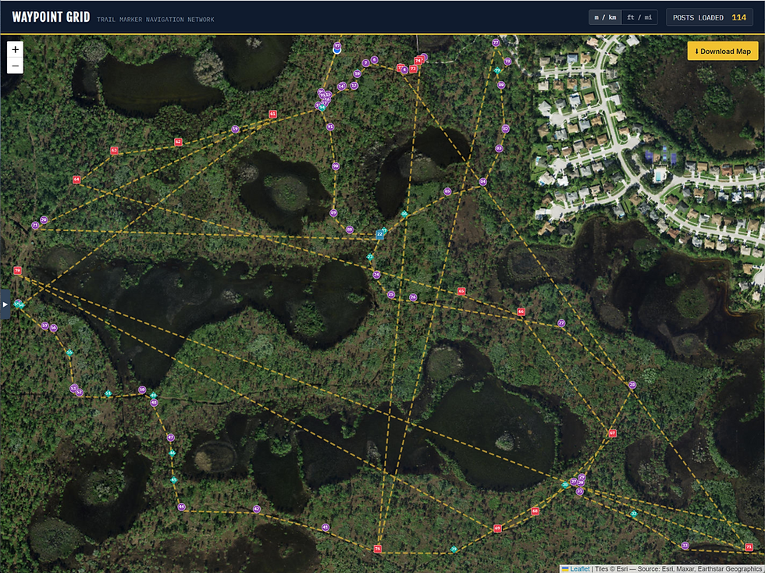The image size is (765, 573).
Task: Select teal diamond waypoint marker 32
Action: (634, 514)
